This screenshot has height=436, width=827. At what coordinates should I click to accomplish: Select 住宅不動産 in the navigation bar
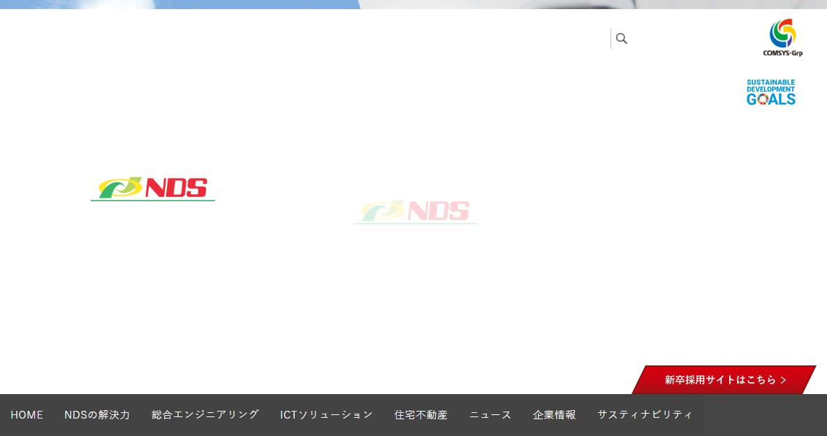[x=421, y=415]
